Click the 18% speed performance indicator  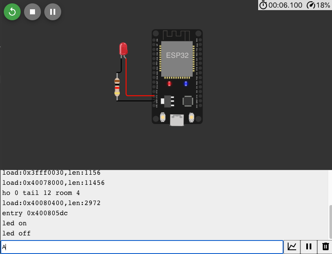pyautogui.click(x=318, y=5)
